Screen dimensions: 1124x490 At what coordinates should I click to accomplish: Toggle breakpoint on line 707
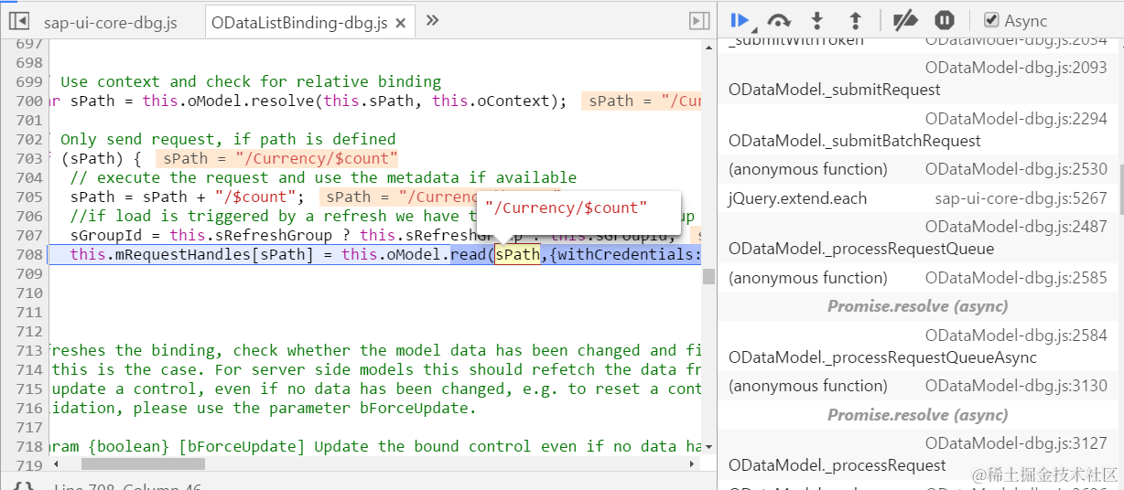tap(29, 235)
